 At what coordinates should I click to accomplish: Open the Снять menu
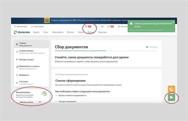[46, 32]
